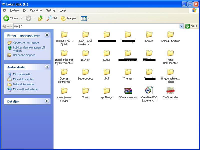Open the 3Dmark scores archive file
This screenshot has height=150, width=200.
click(128, 91)
